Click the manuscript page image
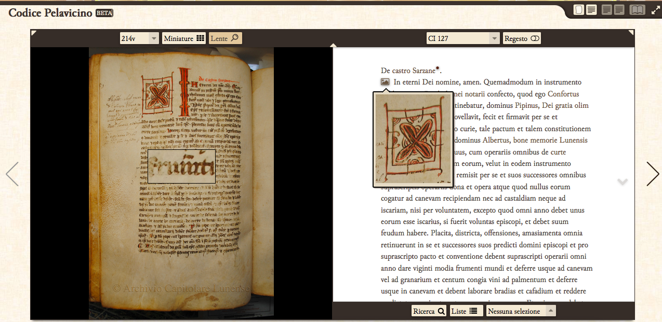 (181, 183)
